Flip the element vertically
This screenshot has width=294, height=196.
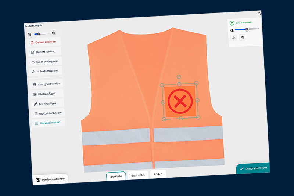coord(242,37)
